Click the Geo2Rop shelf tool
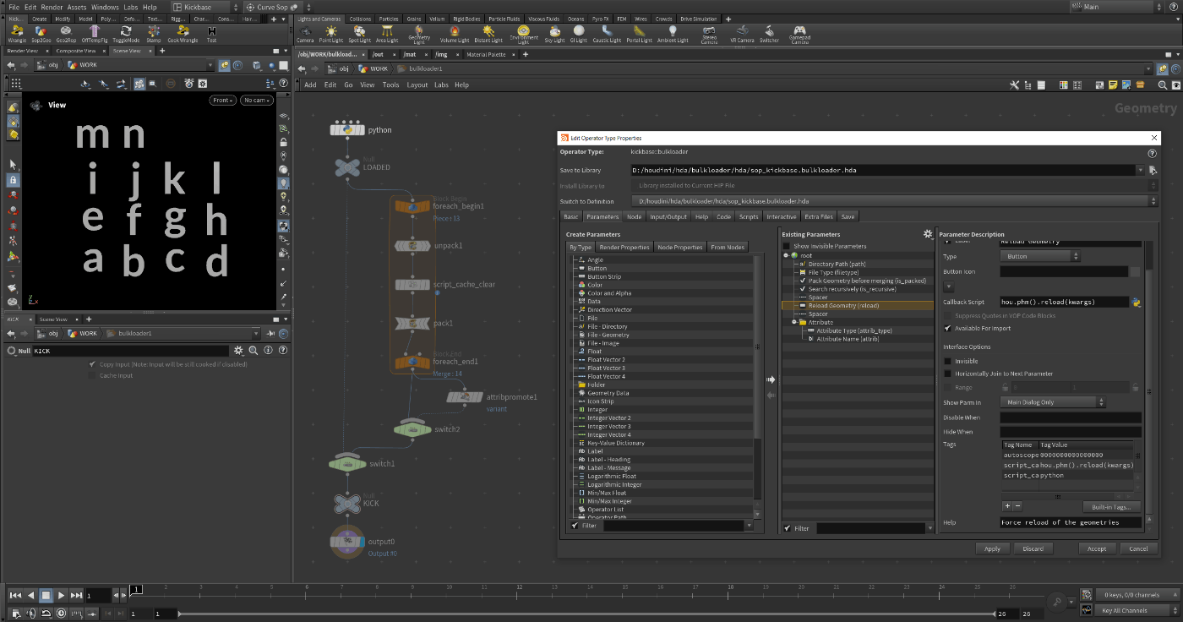Screen dimensions: 1183x622 point(68,34)
